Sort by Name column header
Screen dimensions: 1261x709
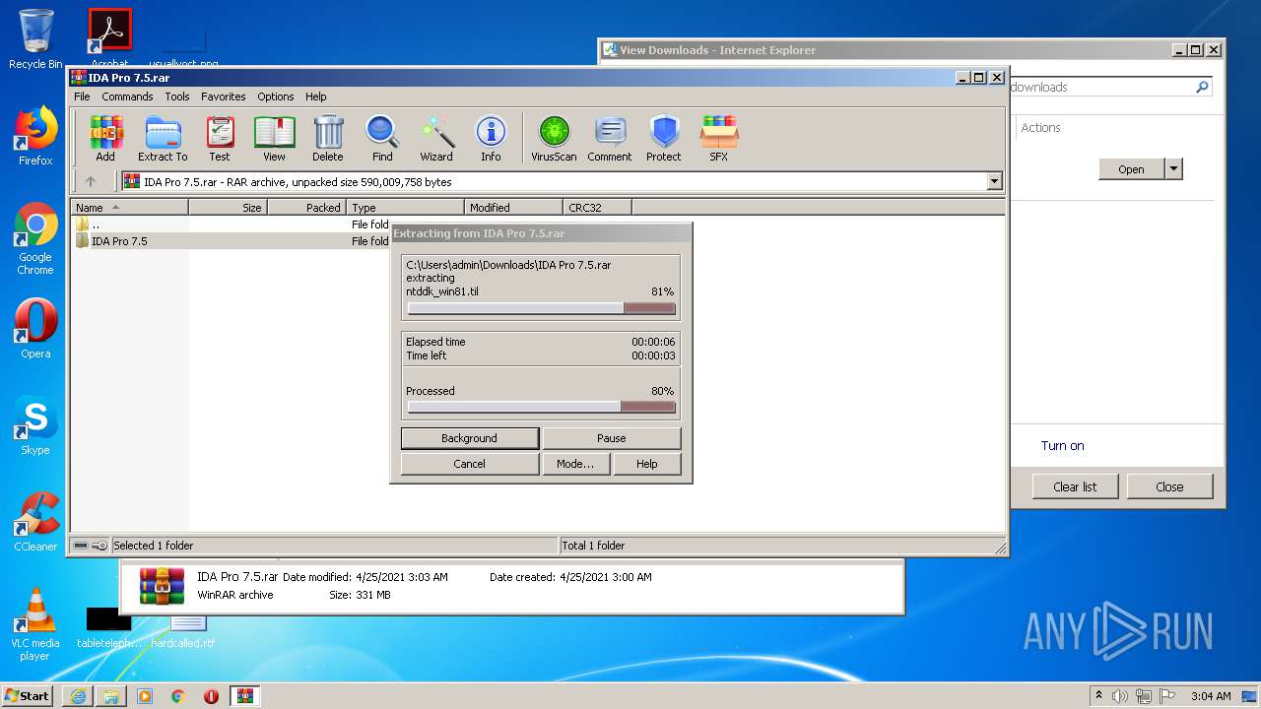(x=129, y=208)
